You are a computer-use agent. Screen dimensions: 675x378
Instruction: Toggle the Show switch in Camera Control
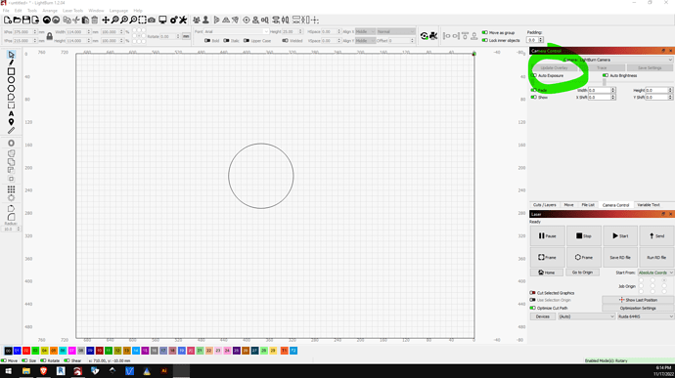(534, 98)
